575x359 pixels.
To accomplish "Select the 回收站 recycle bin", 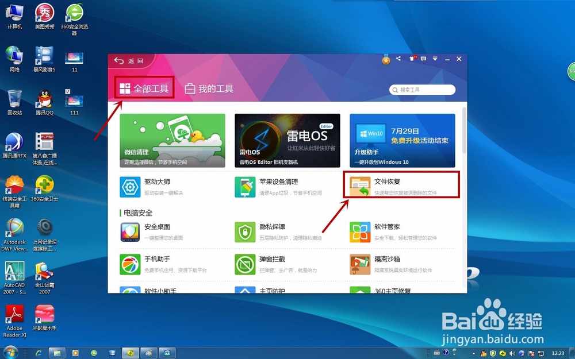I will (x=14, y=102).
